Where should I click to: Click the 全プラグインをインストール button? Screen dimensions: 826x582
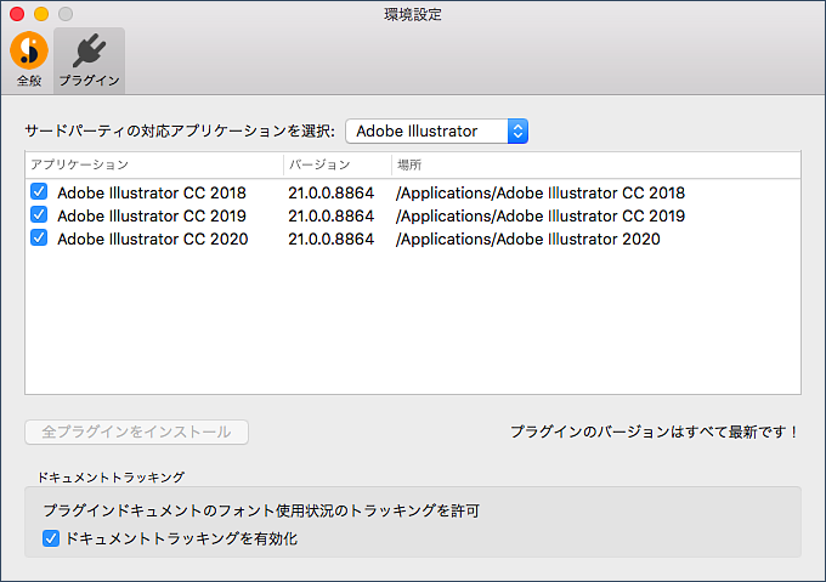tap(137, 432)
